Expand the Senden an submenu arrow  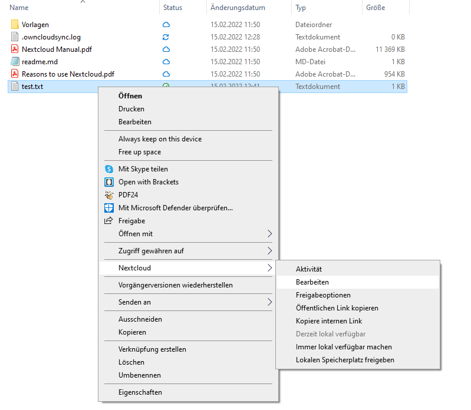click(269, 302)
